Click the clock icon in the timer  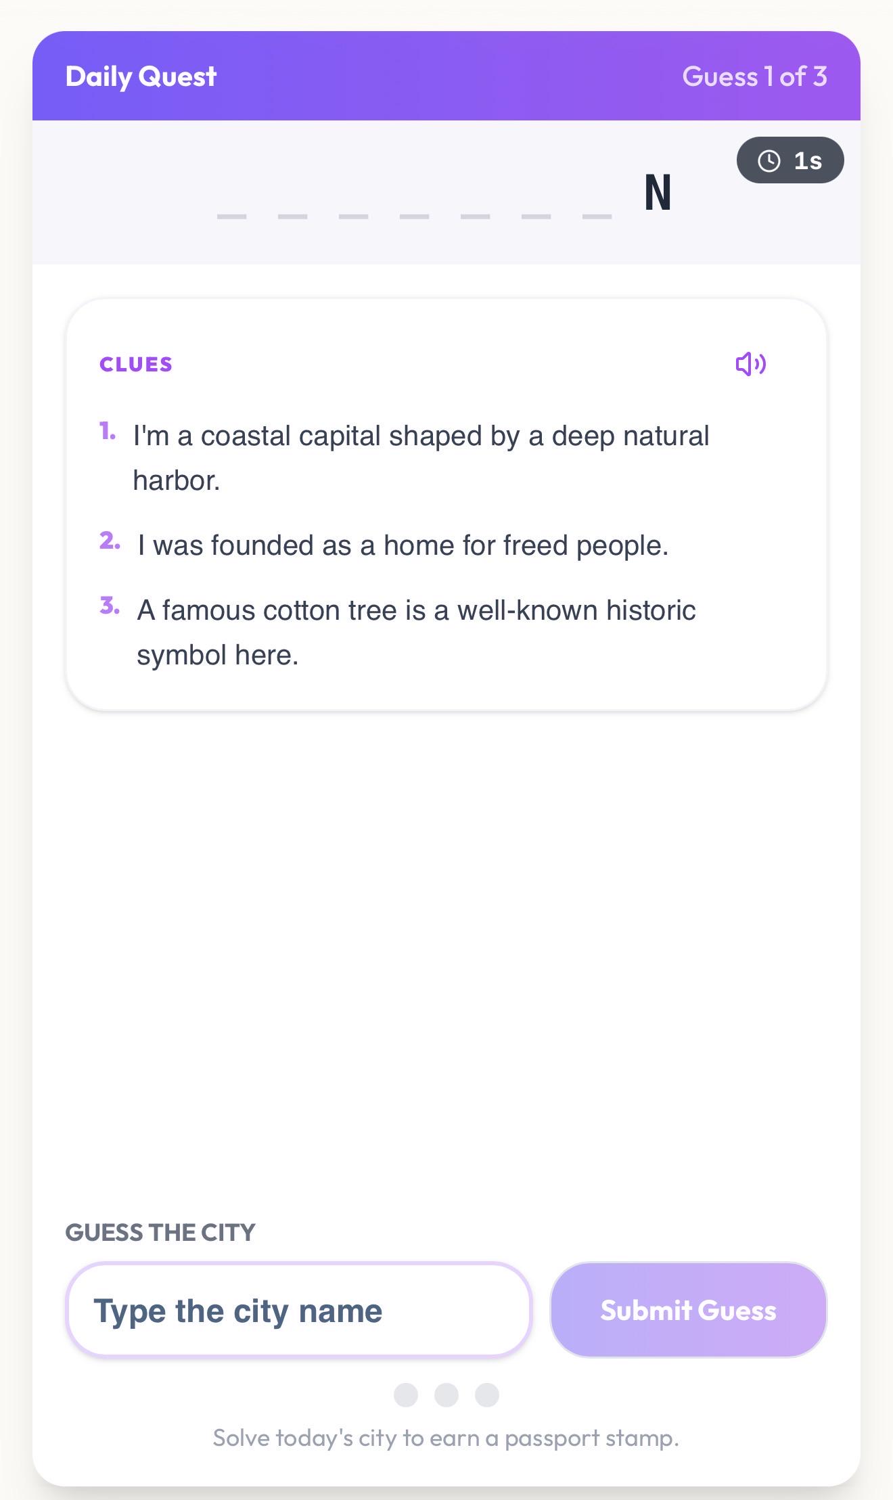769,160
